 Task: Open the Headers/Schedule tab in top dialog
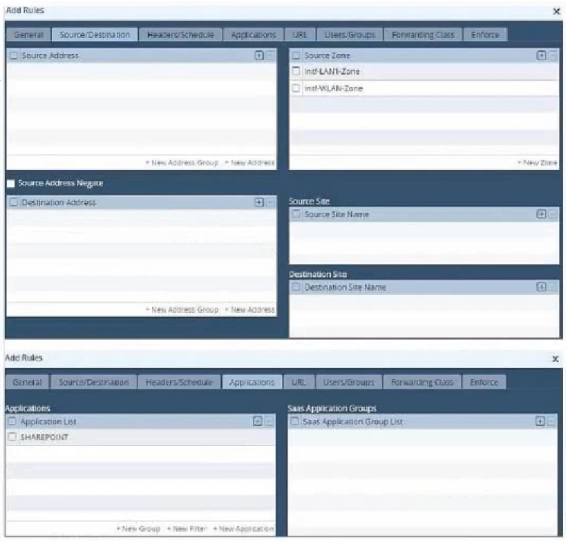(180, 34)
